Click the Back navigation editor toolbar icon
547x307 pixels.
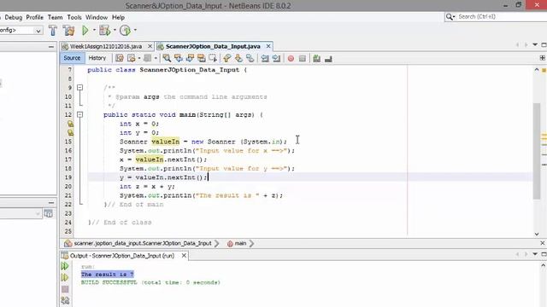[131, 59]
